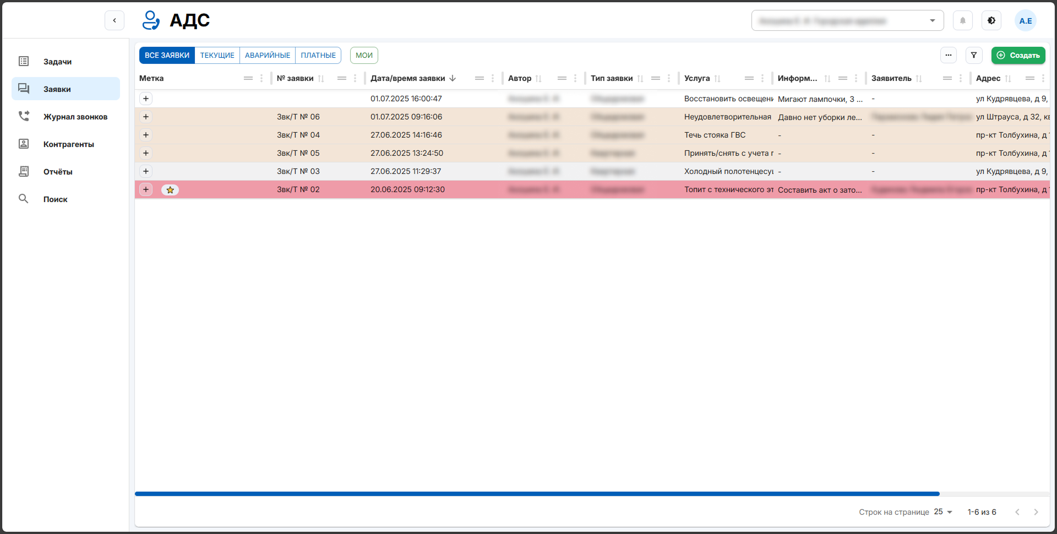This screenshot has height=534, width=1057.
Task: Expand the row for Звк/Т № 03
Action: click(146, 171)
